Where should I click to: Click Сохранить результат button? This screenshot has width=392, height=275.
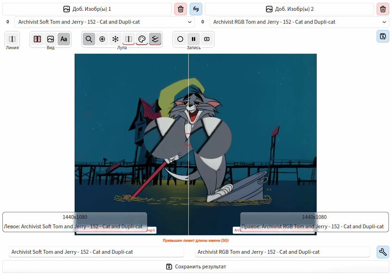[196, 267]
